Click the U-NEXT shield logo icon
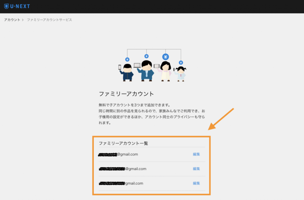Screen dimensions: 304x200 (6, 6)
